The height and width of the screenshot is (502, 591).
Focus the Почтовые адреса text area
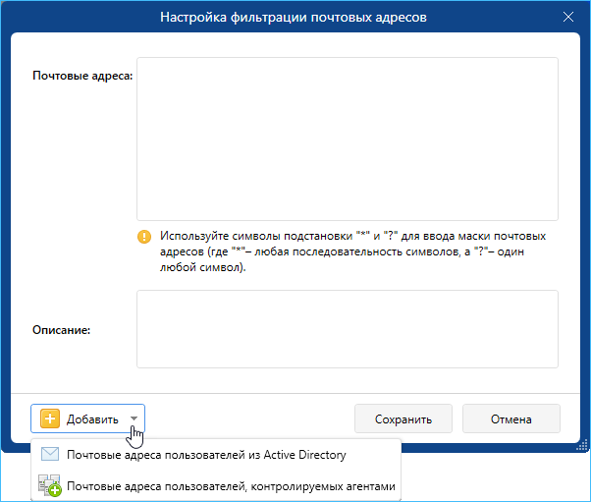pyautogui.click(x=347, y=139)
